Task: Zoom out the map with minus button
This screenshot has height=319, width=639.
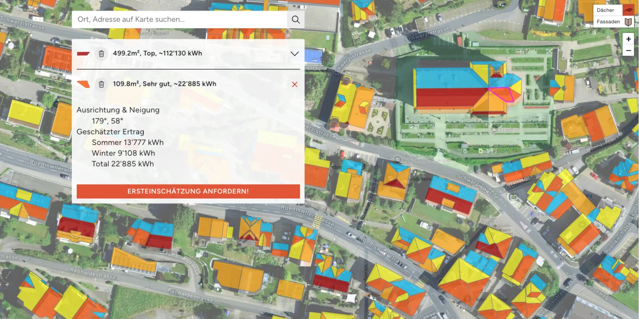Action: click(629, 51)
